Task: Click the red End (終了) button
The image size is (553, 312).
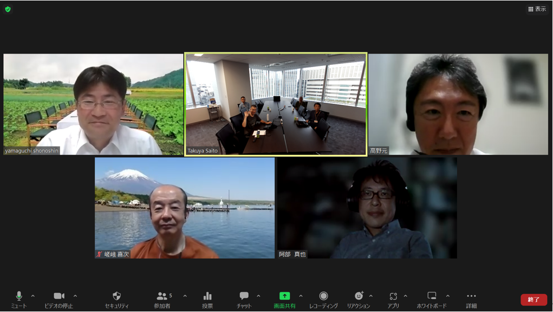Action: (x=534, y=300)
